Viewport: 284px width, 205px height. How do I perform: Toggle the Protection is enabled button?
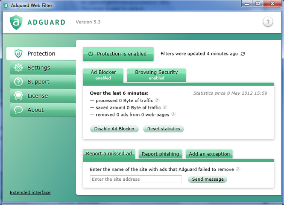pos(118,54)
